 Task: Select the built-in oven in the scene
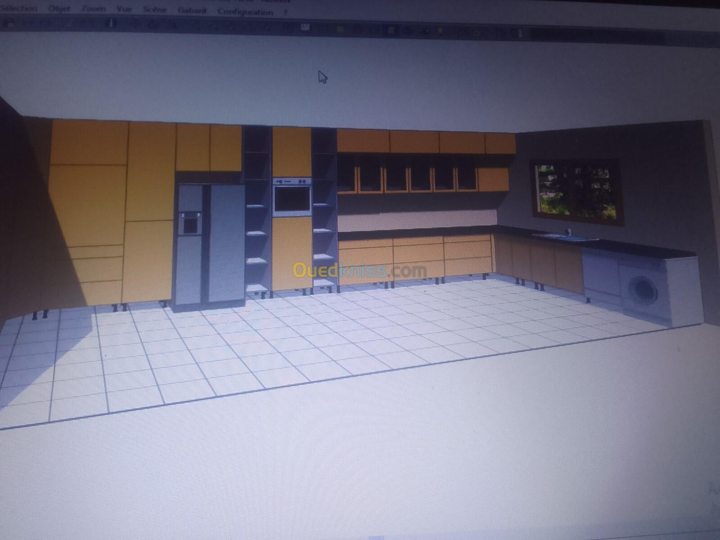292,197
